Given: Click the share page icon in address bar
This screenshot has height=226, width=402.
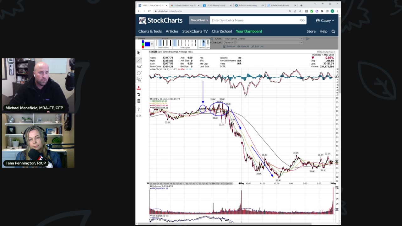Looking at the screenshot, I should click(x=295, y=11).
